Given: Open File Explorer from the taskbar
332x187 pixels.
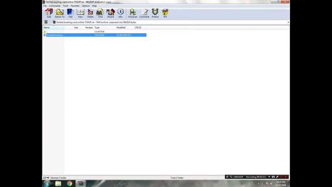Looking at the screenshot, I should click(58, 183).
